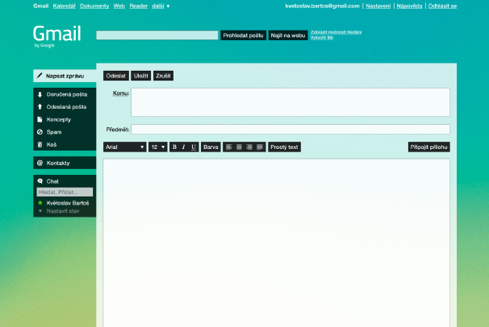Attach a file with Připojit přílohu
Viewport: 489px width, 327px height.
tap(429, 147)
